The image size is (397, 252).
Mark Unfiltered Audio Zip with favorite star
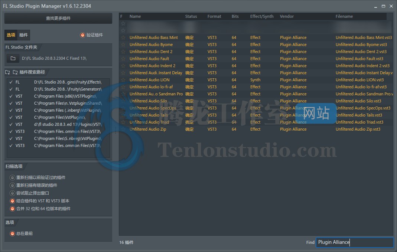click(x=123, y=129)
